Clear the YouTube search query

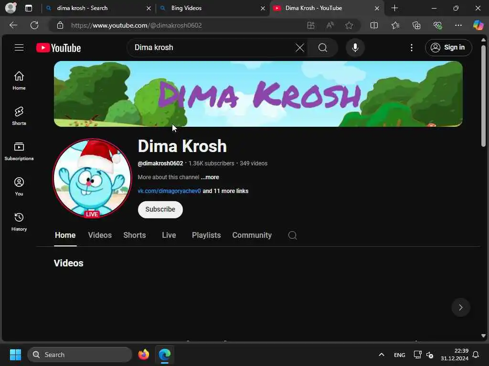(x=300, y=48)
